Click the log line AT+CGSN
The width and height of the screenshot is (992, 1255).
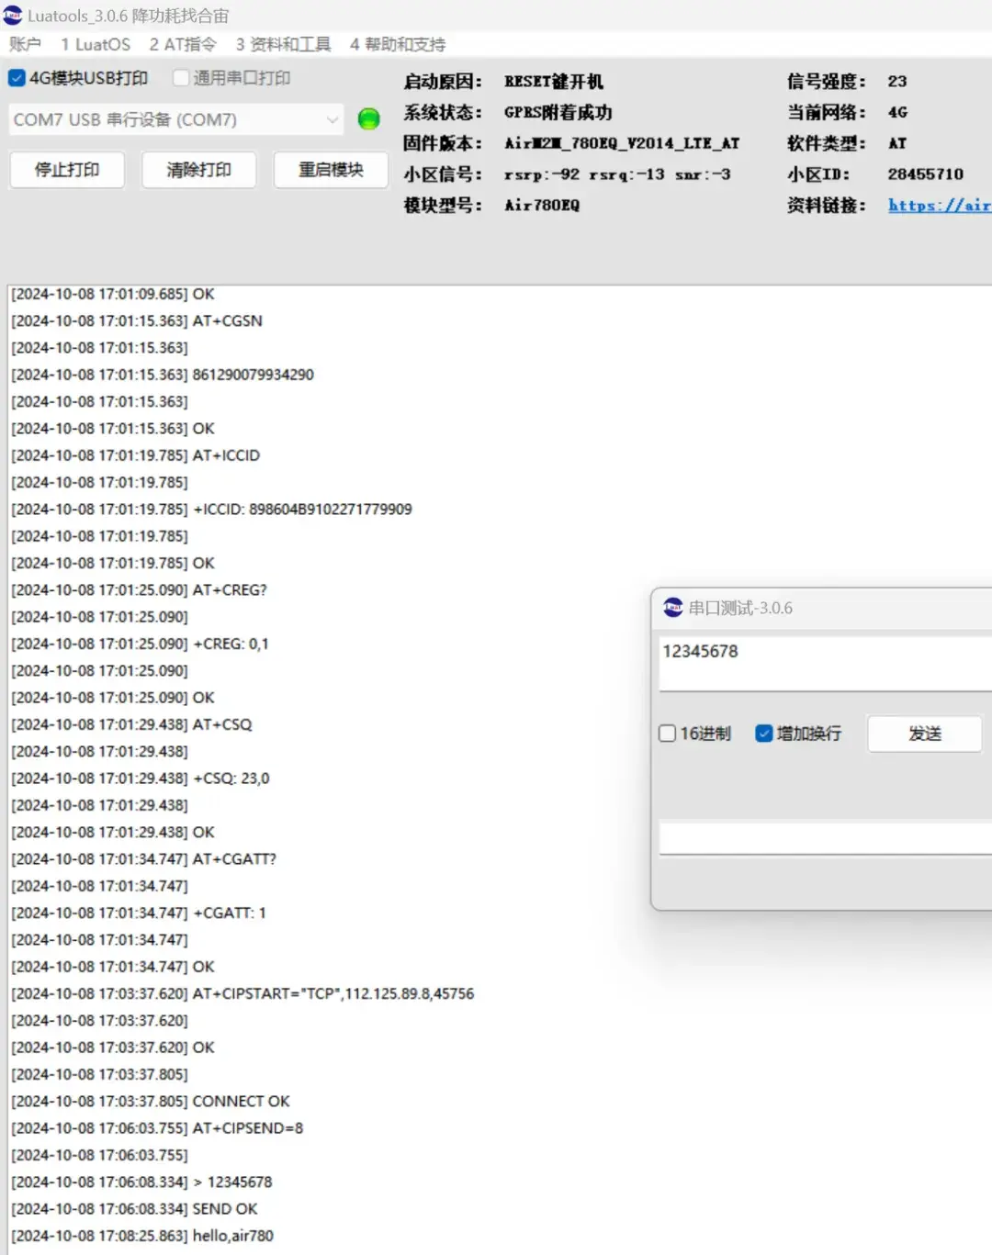pyautogui.click(x=228, y=320)
